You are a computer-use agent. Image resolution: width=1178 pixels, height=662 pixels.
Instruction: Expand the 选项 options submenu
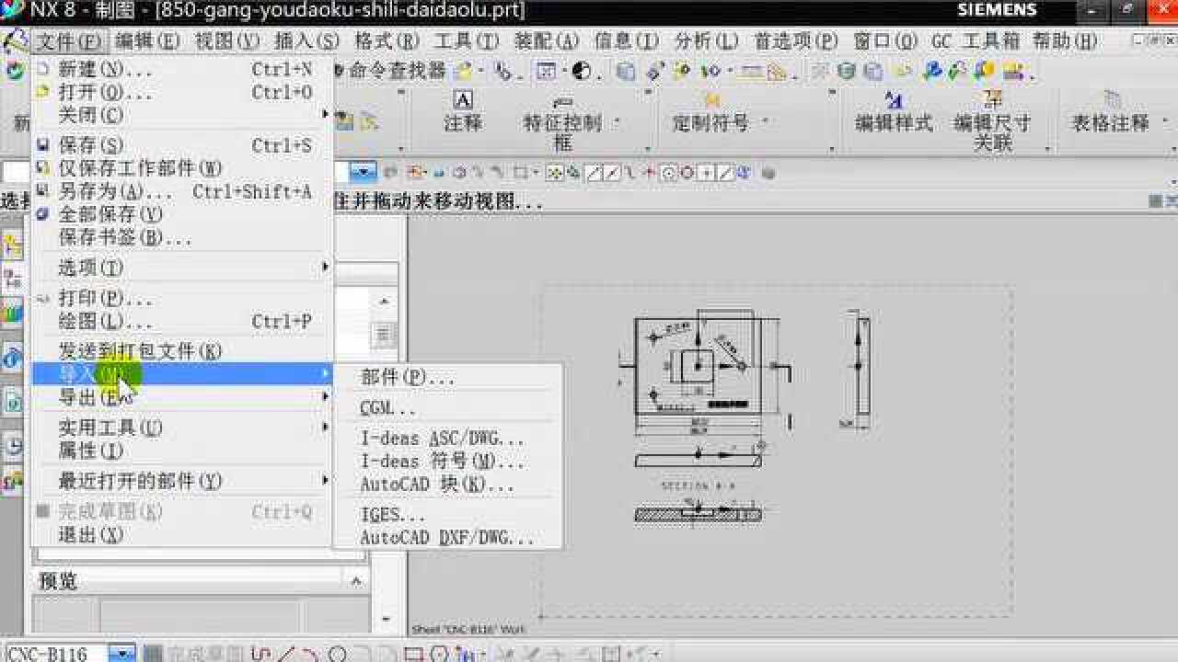[182, 268]
